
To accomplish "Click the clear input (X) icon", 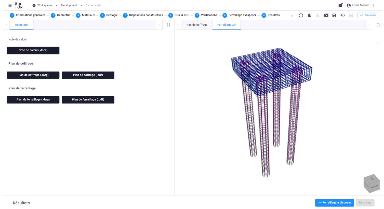I will 326,15.
